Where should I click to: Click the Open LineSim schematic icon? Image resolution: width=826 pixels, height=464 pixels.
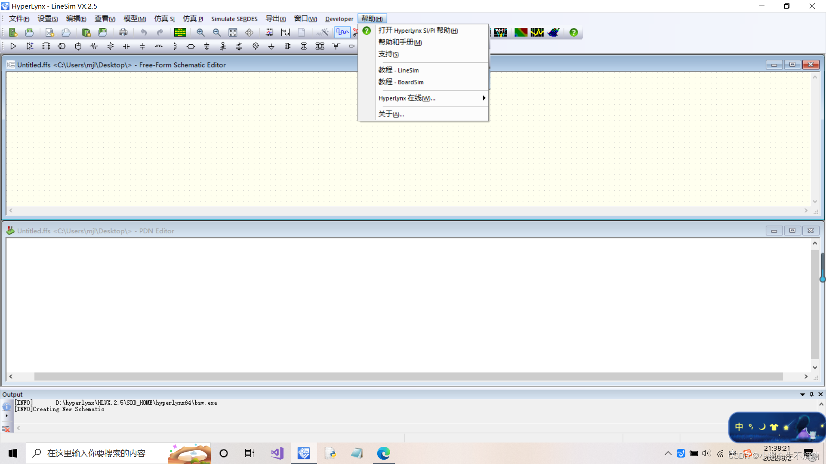[x=29, y=32]
